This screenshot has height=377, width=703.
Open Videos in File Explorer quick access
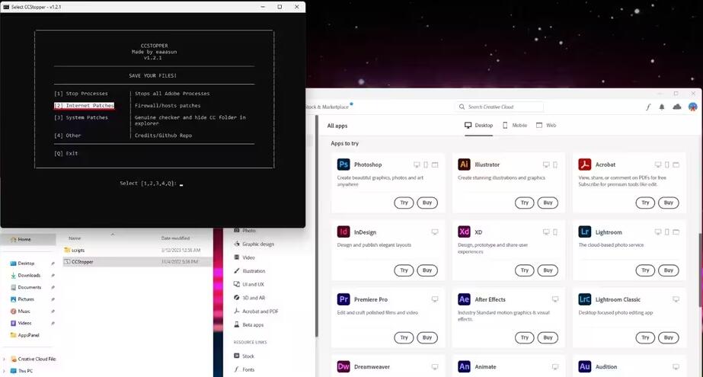point(24,323)
